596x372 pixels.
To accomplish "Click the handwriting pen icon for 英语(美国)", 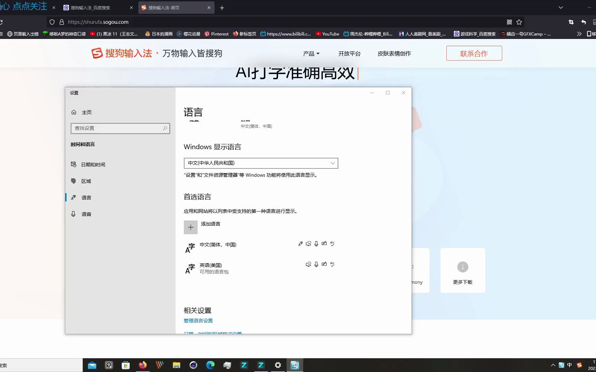I will [x=324, y=264].
